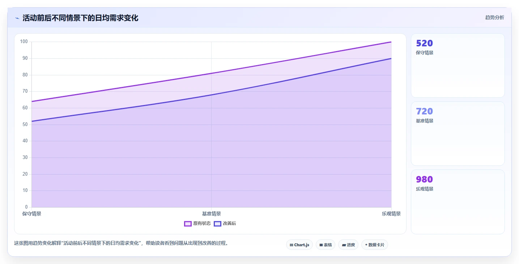
Task: Open the Chart.js chip
Action: click(299, 245)
